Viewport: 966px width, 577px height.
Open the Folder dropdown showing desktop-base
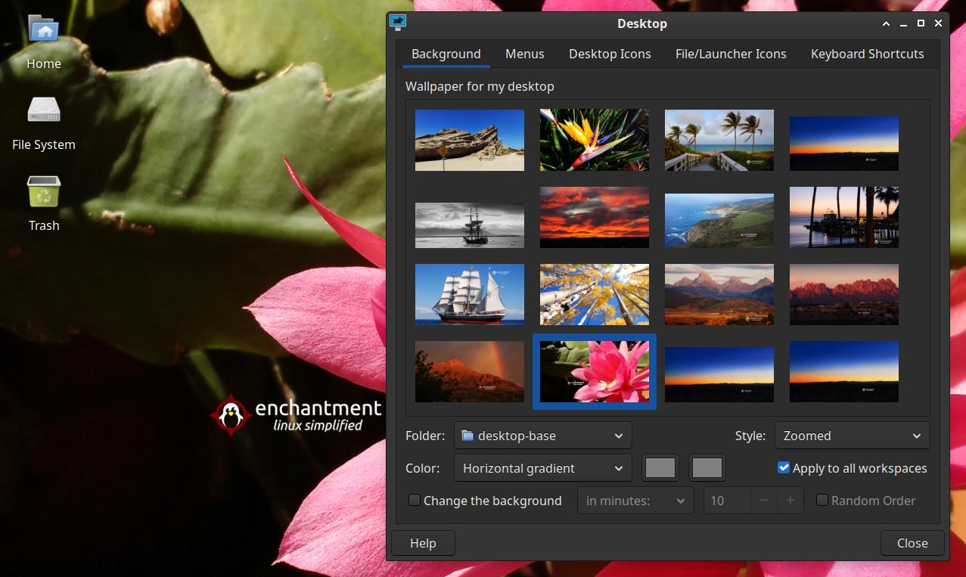[543, 436]
